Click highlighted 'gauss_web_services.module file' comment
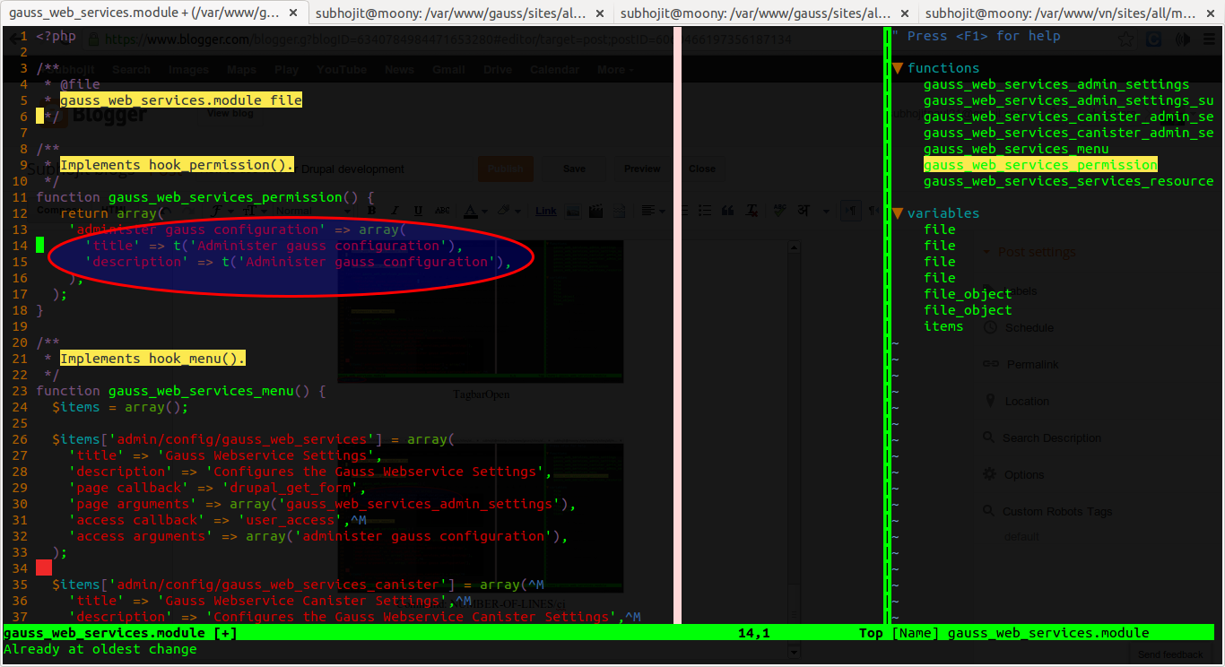The image size is (1225, 667). [181, 100]
